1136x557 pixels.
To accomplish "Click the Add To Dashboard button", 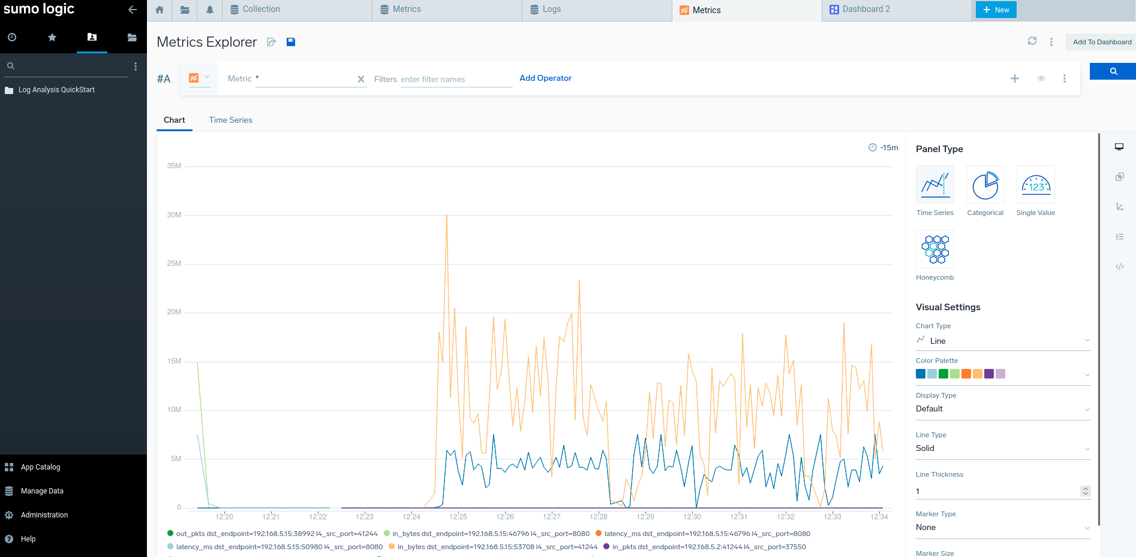I will 1102,42.
